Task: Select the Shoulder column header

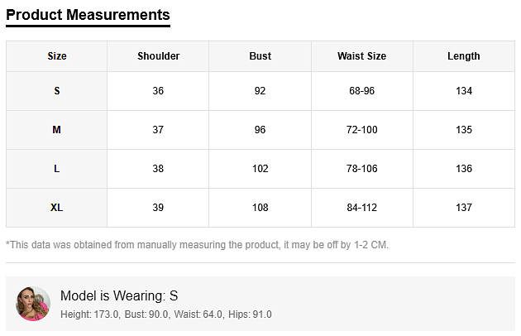Action: [x=158, y=56]
